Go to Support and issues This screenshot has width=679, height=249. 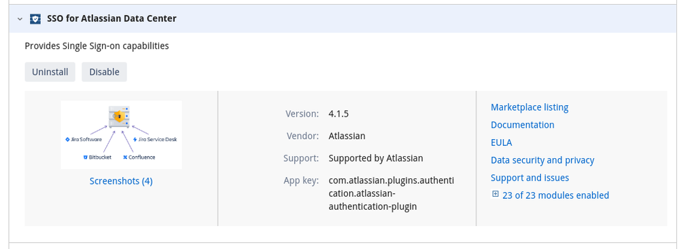point(529,178)
